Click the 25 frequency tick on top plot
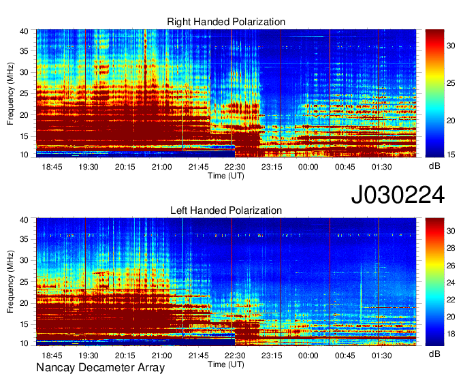Image resolution: width=463 pixels, height=376 pixels. coord(24,93)
